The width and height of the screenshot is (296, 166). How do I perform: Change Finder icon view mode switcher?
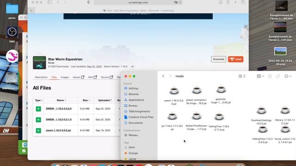242,76
